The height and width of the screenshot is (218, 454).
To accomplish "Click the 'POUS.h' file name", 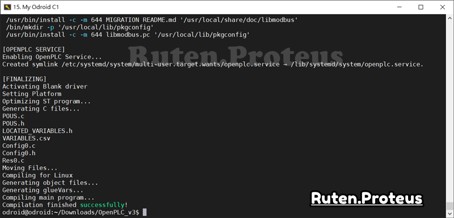I will (x=13, y=124).
